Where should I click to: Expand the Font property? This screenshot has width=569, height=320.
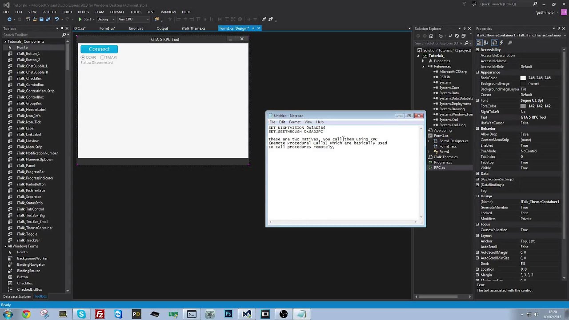pyautogui.click(x=477, y=100)
